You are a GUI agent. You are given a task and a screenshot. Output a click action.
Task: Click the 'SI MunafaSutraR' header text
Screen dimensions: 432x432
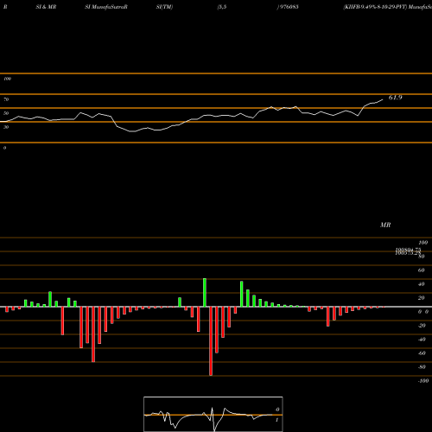point(106,7)
